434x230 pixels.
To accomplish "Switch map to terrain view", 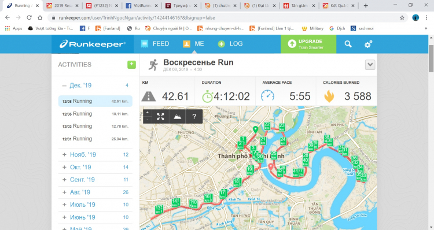I will coord(178,116).
